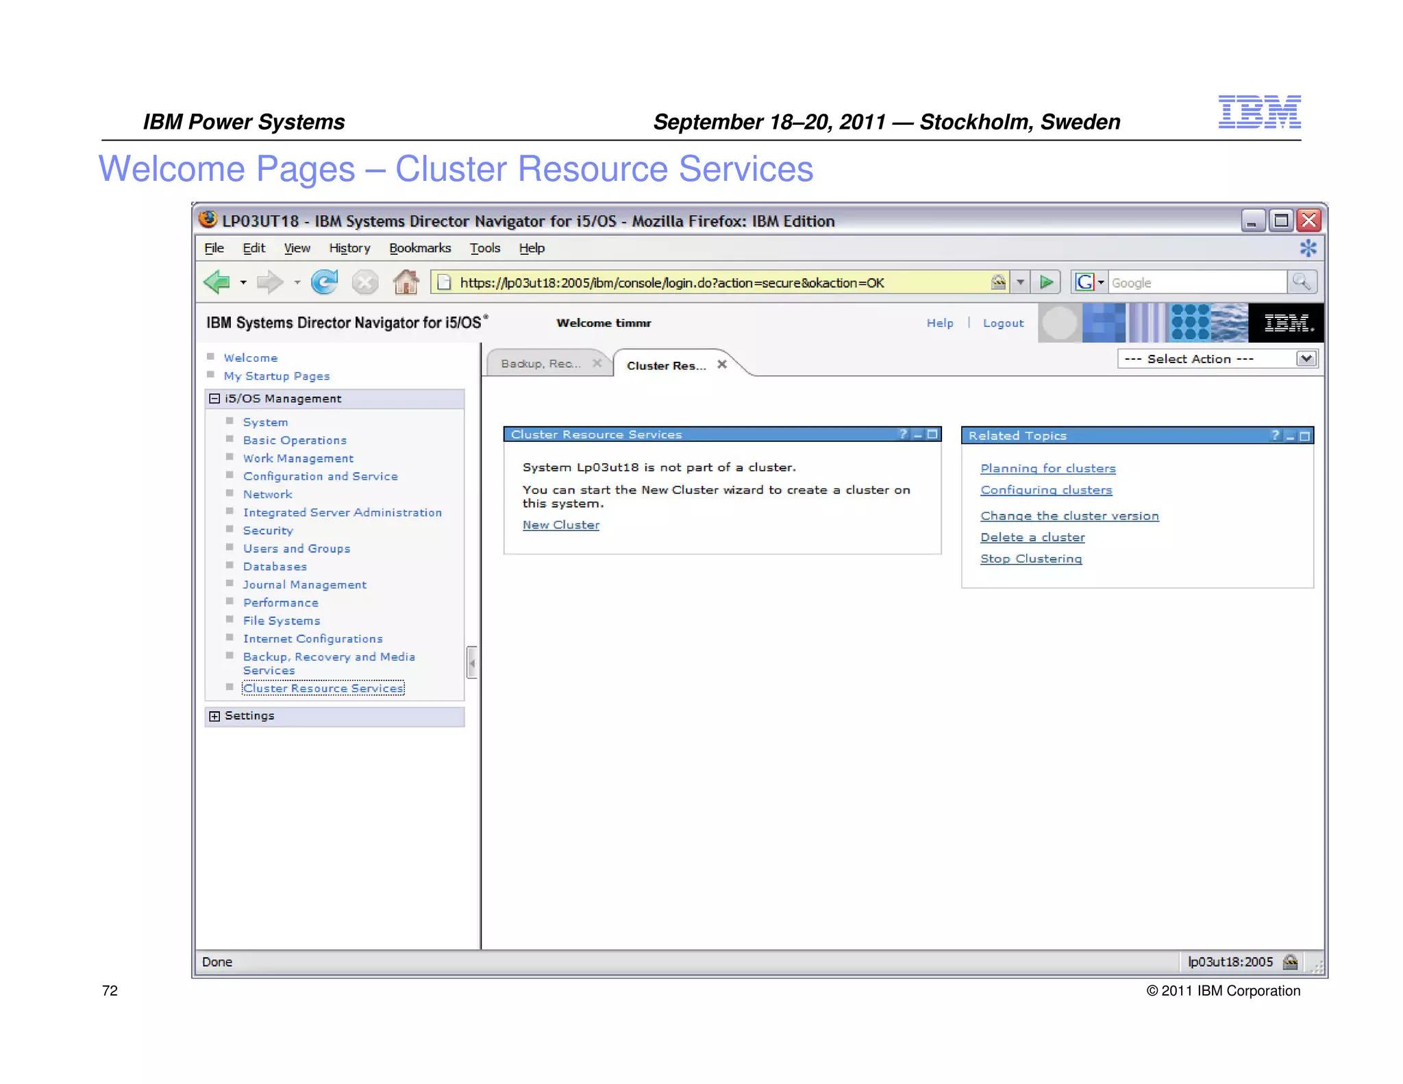Open the Select Action dropdown
This screenshot has height=1084, width=1403.
(x=1217, y=358)
